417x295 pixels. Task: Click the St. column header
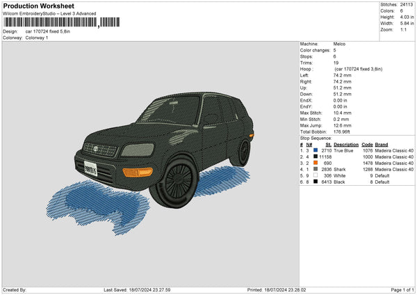click(x=329, y=145)
